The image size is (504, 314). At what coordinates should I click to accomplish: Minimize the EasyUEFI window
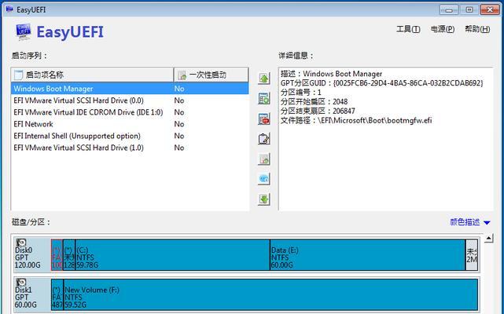click(449, 9)
